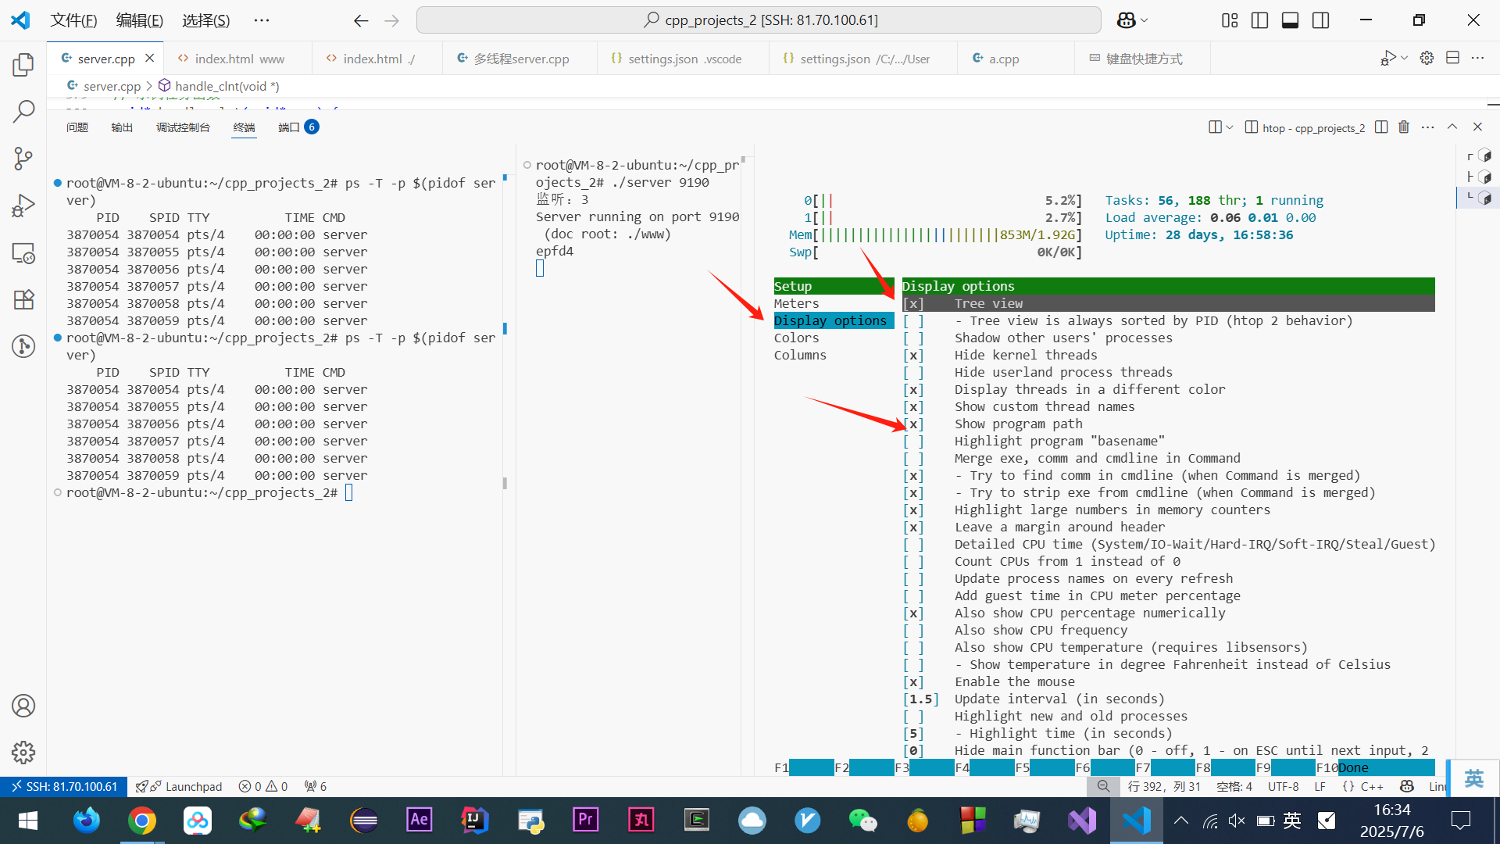
Task: Expand the split terminal dropdown arrow
Action: coord(1230,127)
